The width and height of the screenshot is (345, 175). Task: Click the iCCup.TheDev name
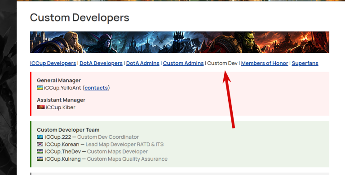click(63, 152)
